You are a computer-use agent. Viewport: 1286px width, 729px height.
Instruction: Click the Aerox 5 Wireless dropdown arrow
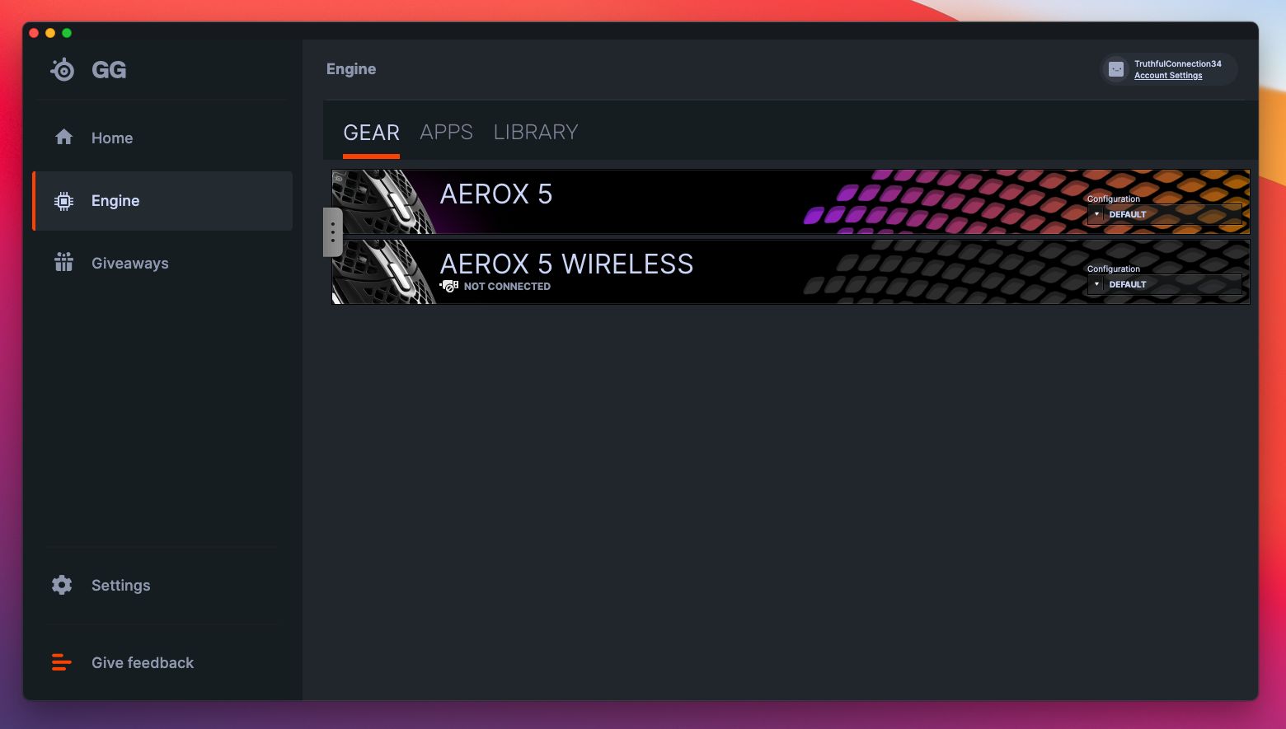pos(1096,284)
